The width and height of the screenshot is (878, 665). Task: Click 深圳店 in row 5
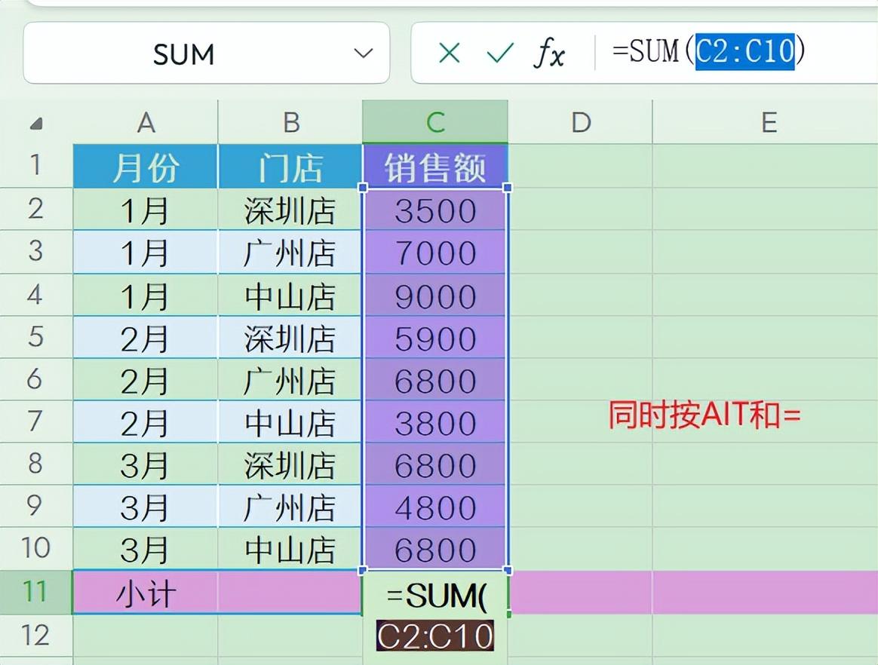coord(290,338)
